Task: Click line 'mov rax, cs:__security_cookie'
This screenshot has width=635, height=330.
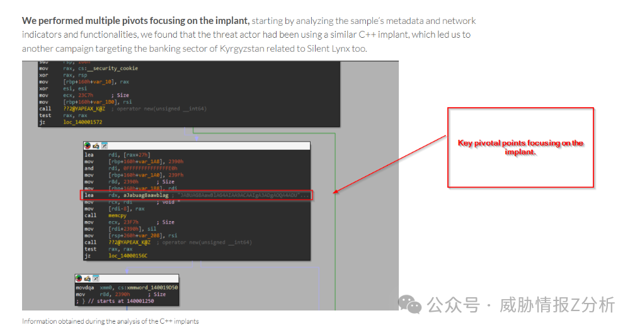Action: 89,69
